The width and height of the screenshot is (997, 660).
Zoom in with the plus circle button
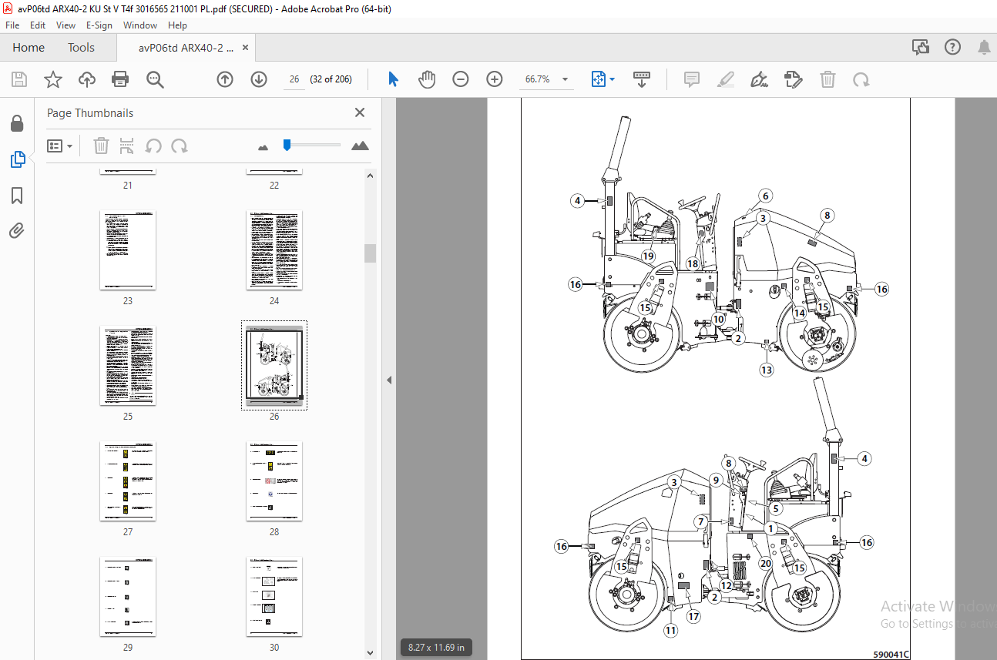click(495, 79)
